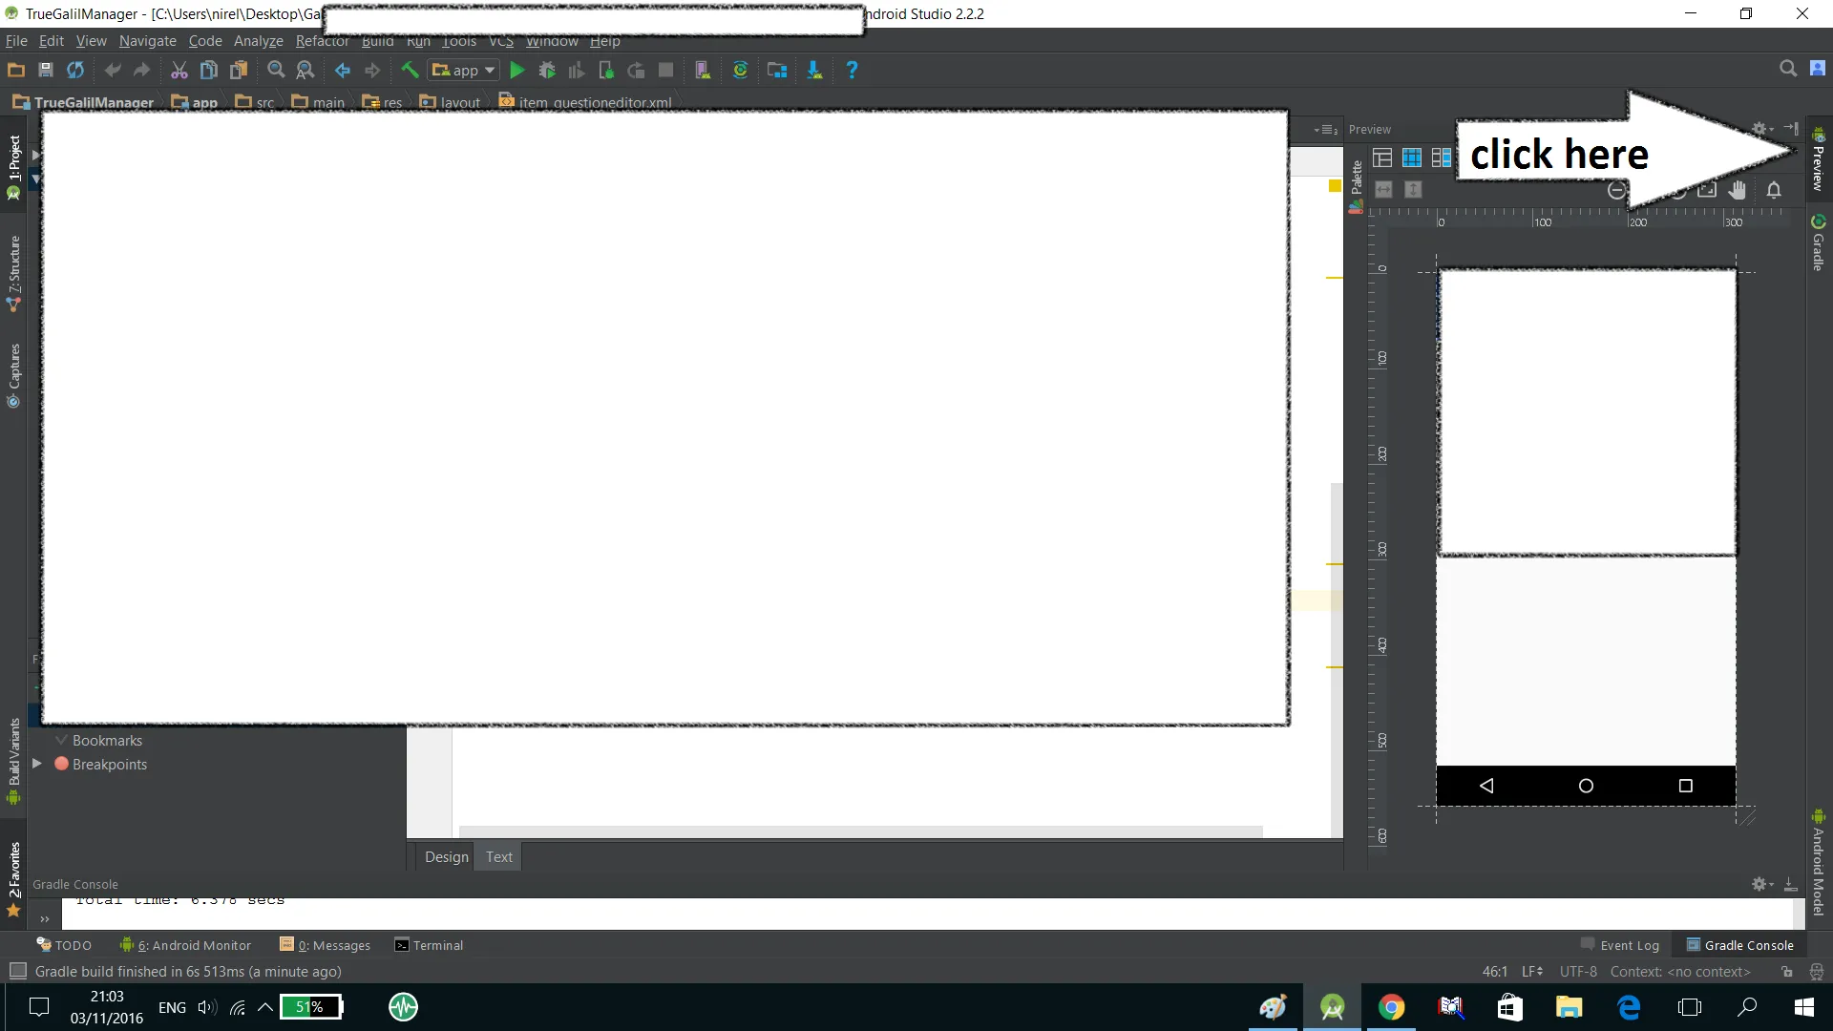This screenshot has height=1031, width=1833.
Task: Click the Make Project hammer icon
Action: [x=410, y=70]
